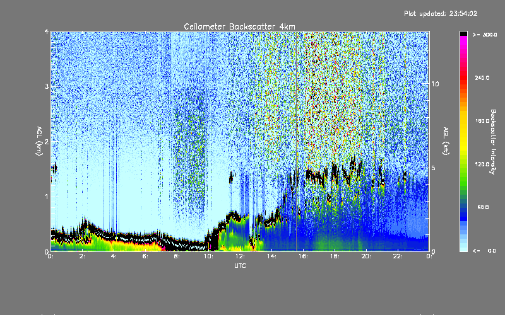Click the '18:' UTC tick label

coord(335,256)
